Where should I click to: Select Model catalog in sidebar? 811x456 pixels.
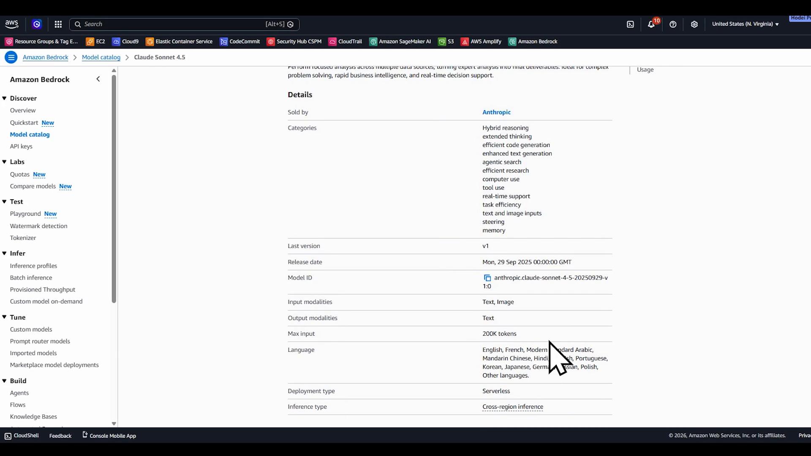(30, 134)
